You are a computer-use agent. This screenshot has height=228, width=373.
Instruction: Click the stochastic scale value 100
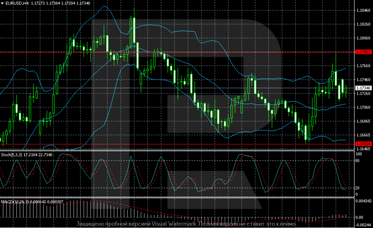click(359, 154)
